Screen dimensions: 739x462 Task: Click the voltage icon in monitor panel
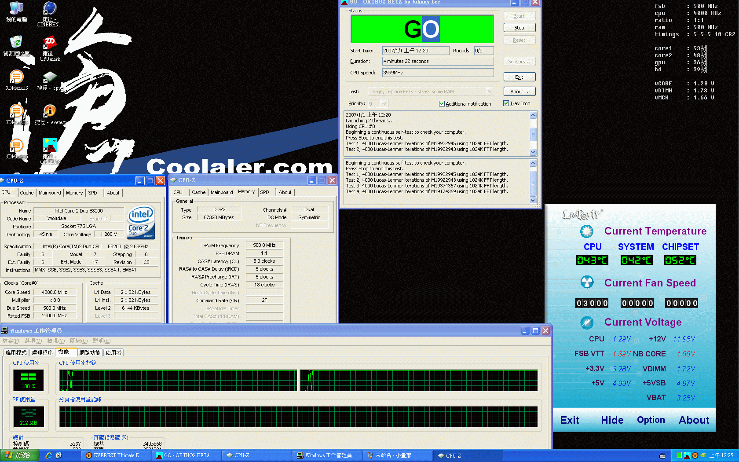pyautogui.click(x=586, y=323)
